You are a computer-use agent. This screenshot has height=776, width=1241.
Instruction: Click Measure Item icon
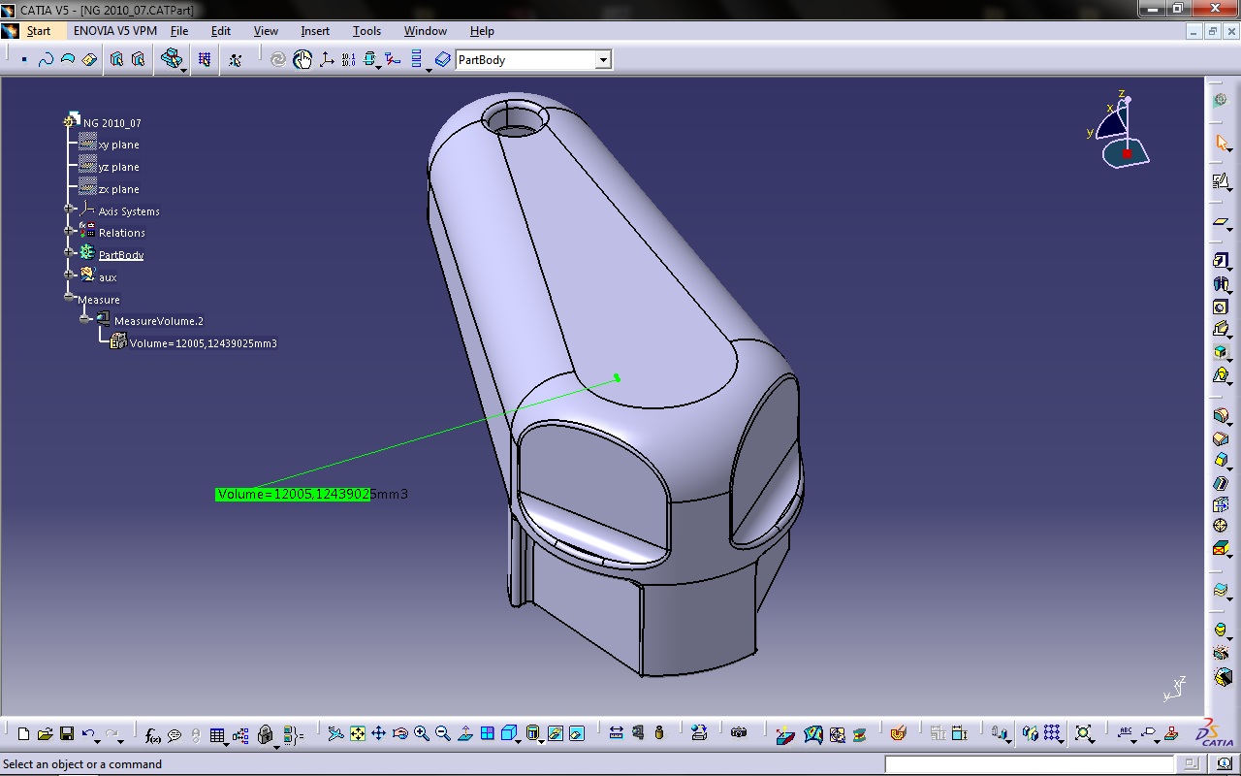coord(638,734)
